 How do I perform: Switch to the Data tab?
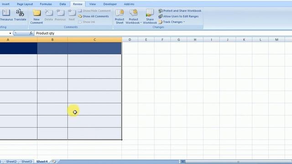63,4
